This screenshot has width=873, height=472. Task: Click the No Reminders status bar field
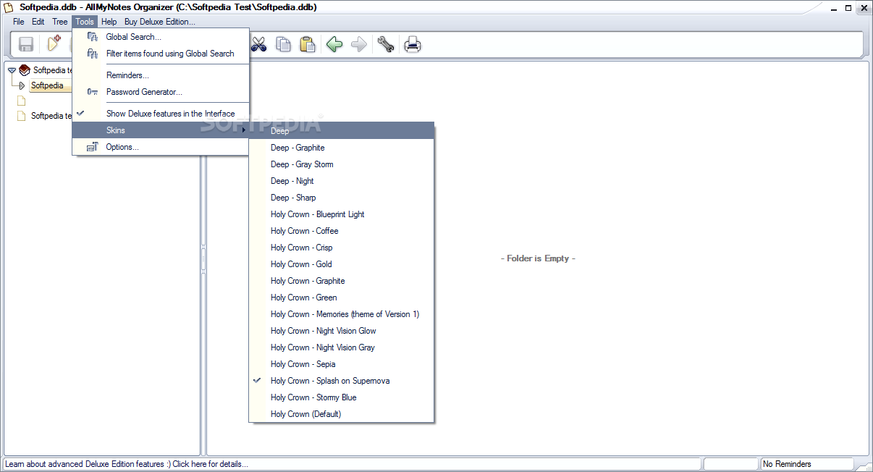[x=807, y=464]
